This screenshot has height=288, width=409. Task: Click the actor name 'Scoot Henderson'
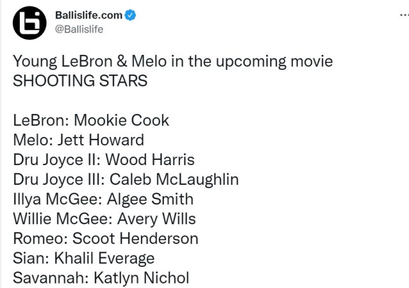click(135, 239)
